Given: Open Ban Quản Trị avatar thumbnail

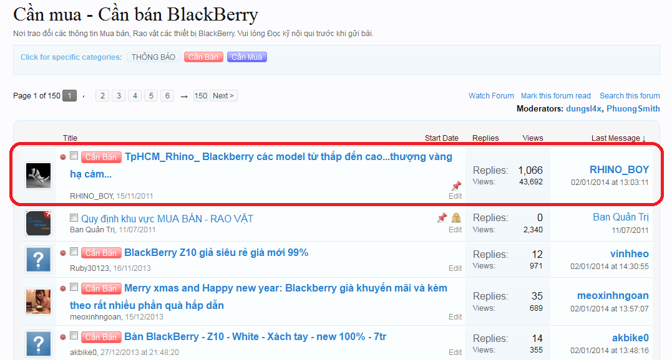Looking at the screenshot, I should [x=38, y=223].
